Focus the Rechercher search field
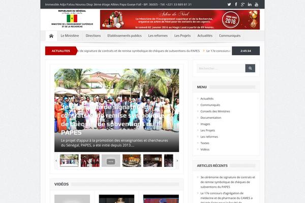This screenshot has height=203, width=305. click(221, 68)
